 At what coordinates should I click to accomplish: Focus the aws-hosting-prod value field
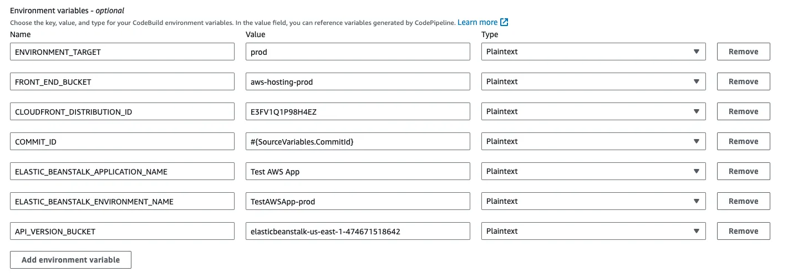tap(358, 81)
